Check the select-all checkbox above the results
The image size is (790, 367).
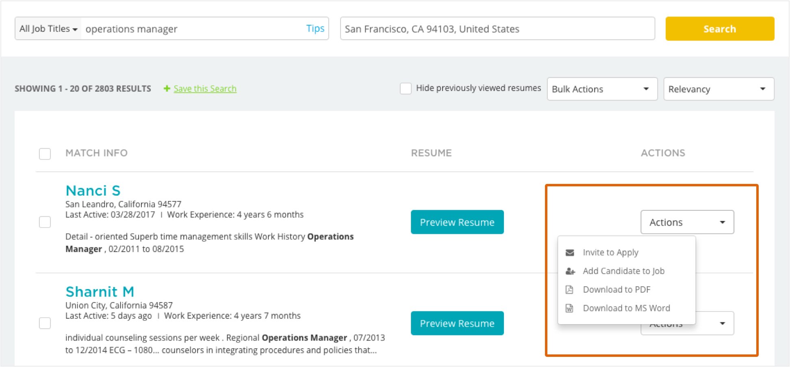(x=45, y=154)
